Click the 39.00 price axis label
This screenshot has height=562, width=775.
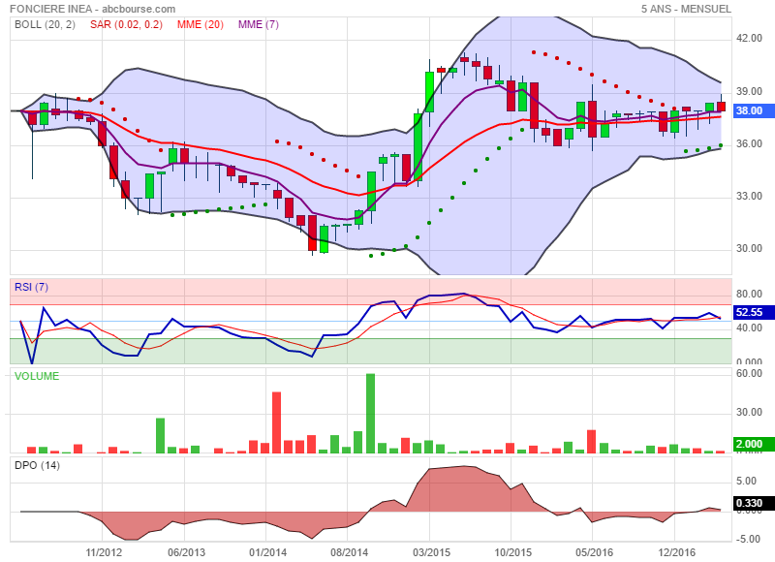click(x=749, y=91)
